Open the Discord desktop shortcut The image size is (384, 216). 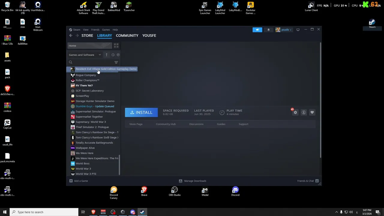coord(235,192)
